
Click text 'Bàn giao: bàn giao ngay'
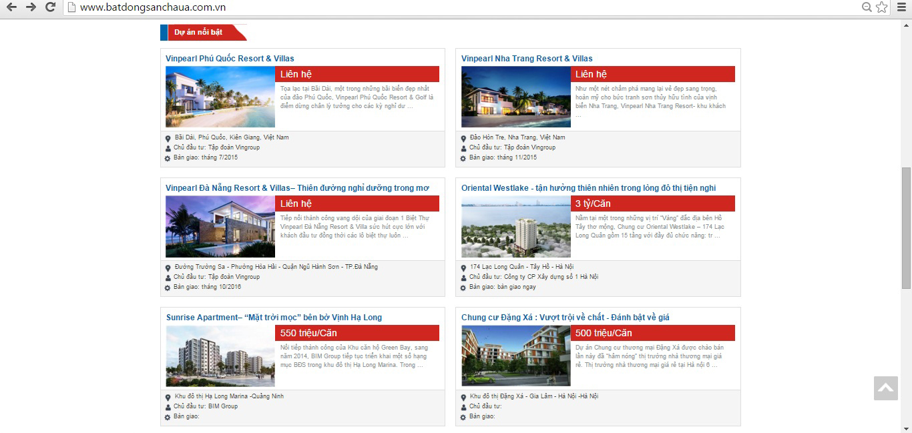pyautogui.click(x=503, y=288)
